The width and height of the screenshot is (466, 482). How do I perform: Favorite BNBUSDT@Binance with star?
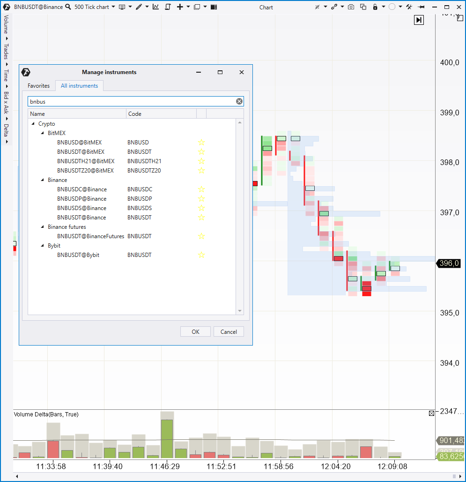201,218
